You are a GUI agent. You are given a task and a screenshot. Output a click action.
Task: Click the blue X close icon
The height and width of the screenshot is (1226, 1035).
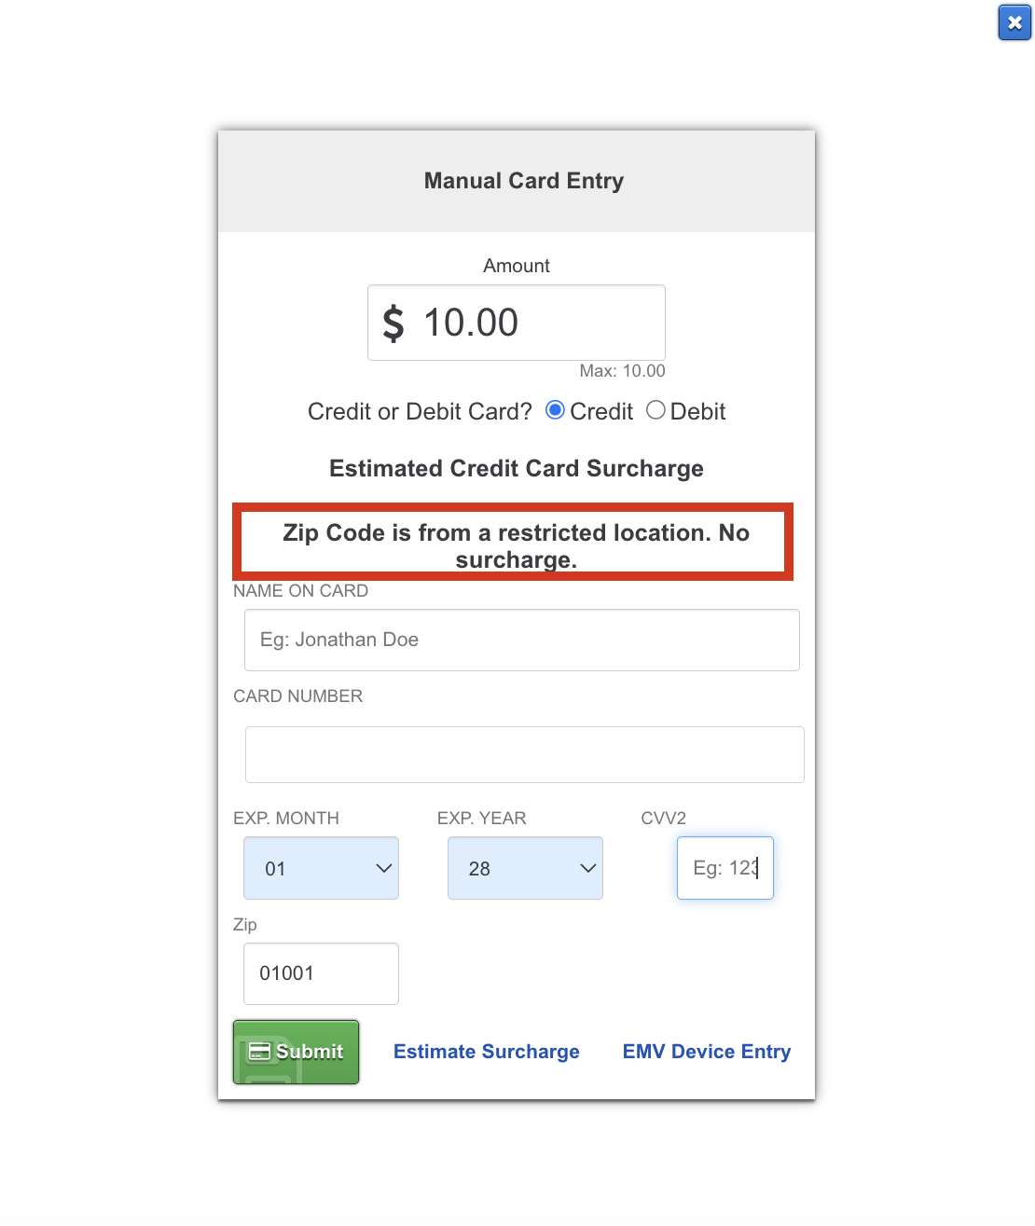point(1014,22)
